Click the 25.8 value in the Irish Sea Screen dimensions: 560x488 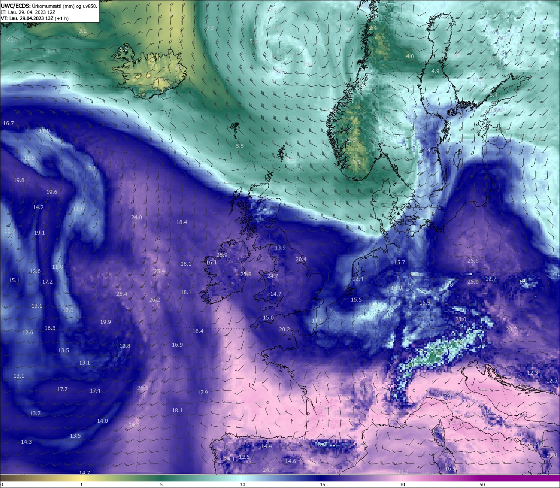click(246, 274)
